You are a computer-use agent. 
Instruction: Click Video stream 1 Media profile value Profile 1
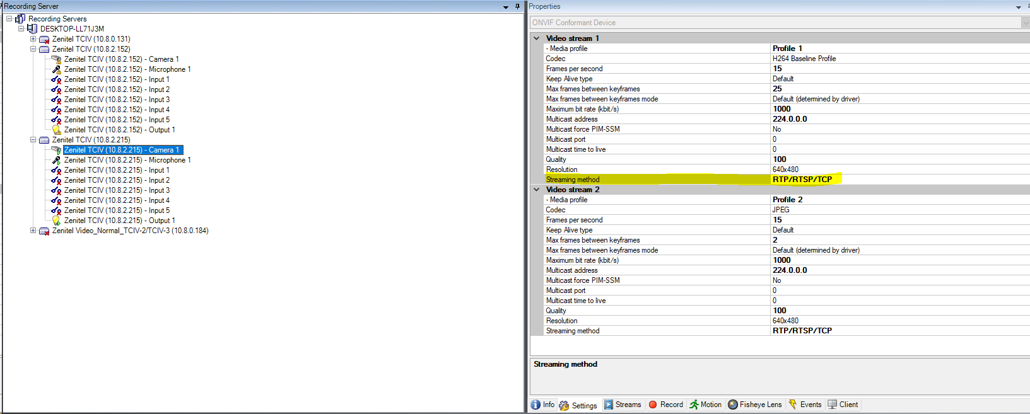pos(788,49)
